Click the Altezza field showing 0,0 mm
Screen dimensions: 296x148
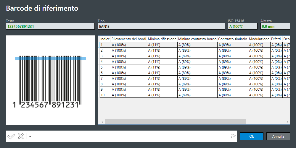point(275,26)
